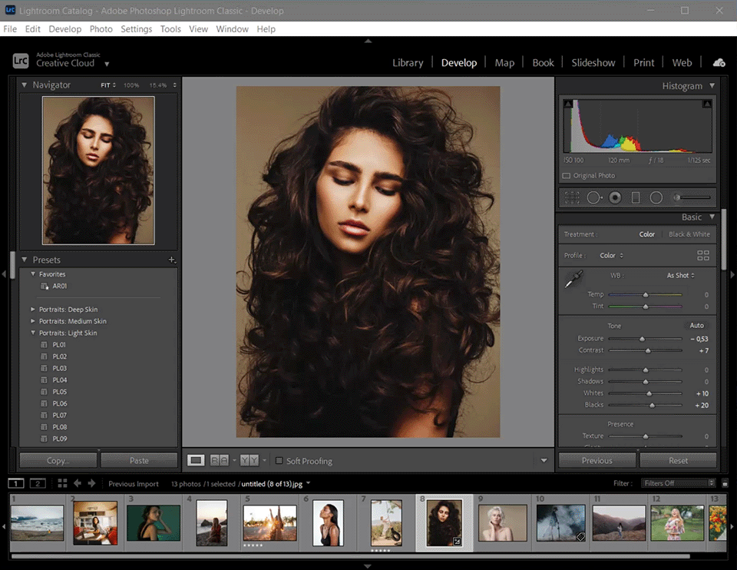Select the Crop Overlay tool
Viewport: 737px width, 570px height.
572,197
